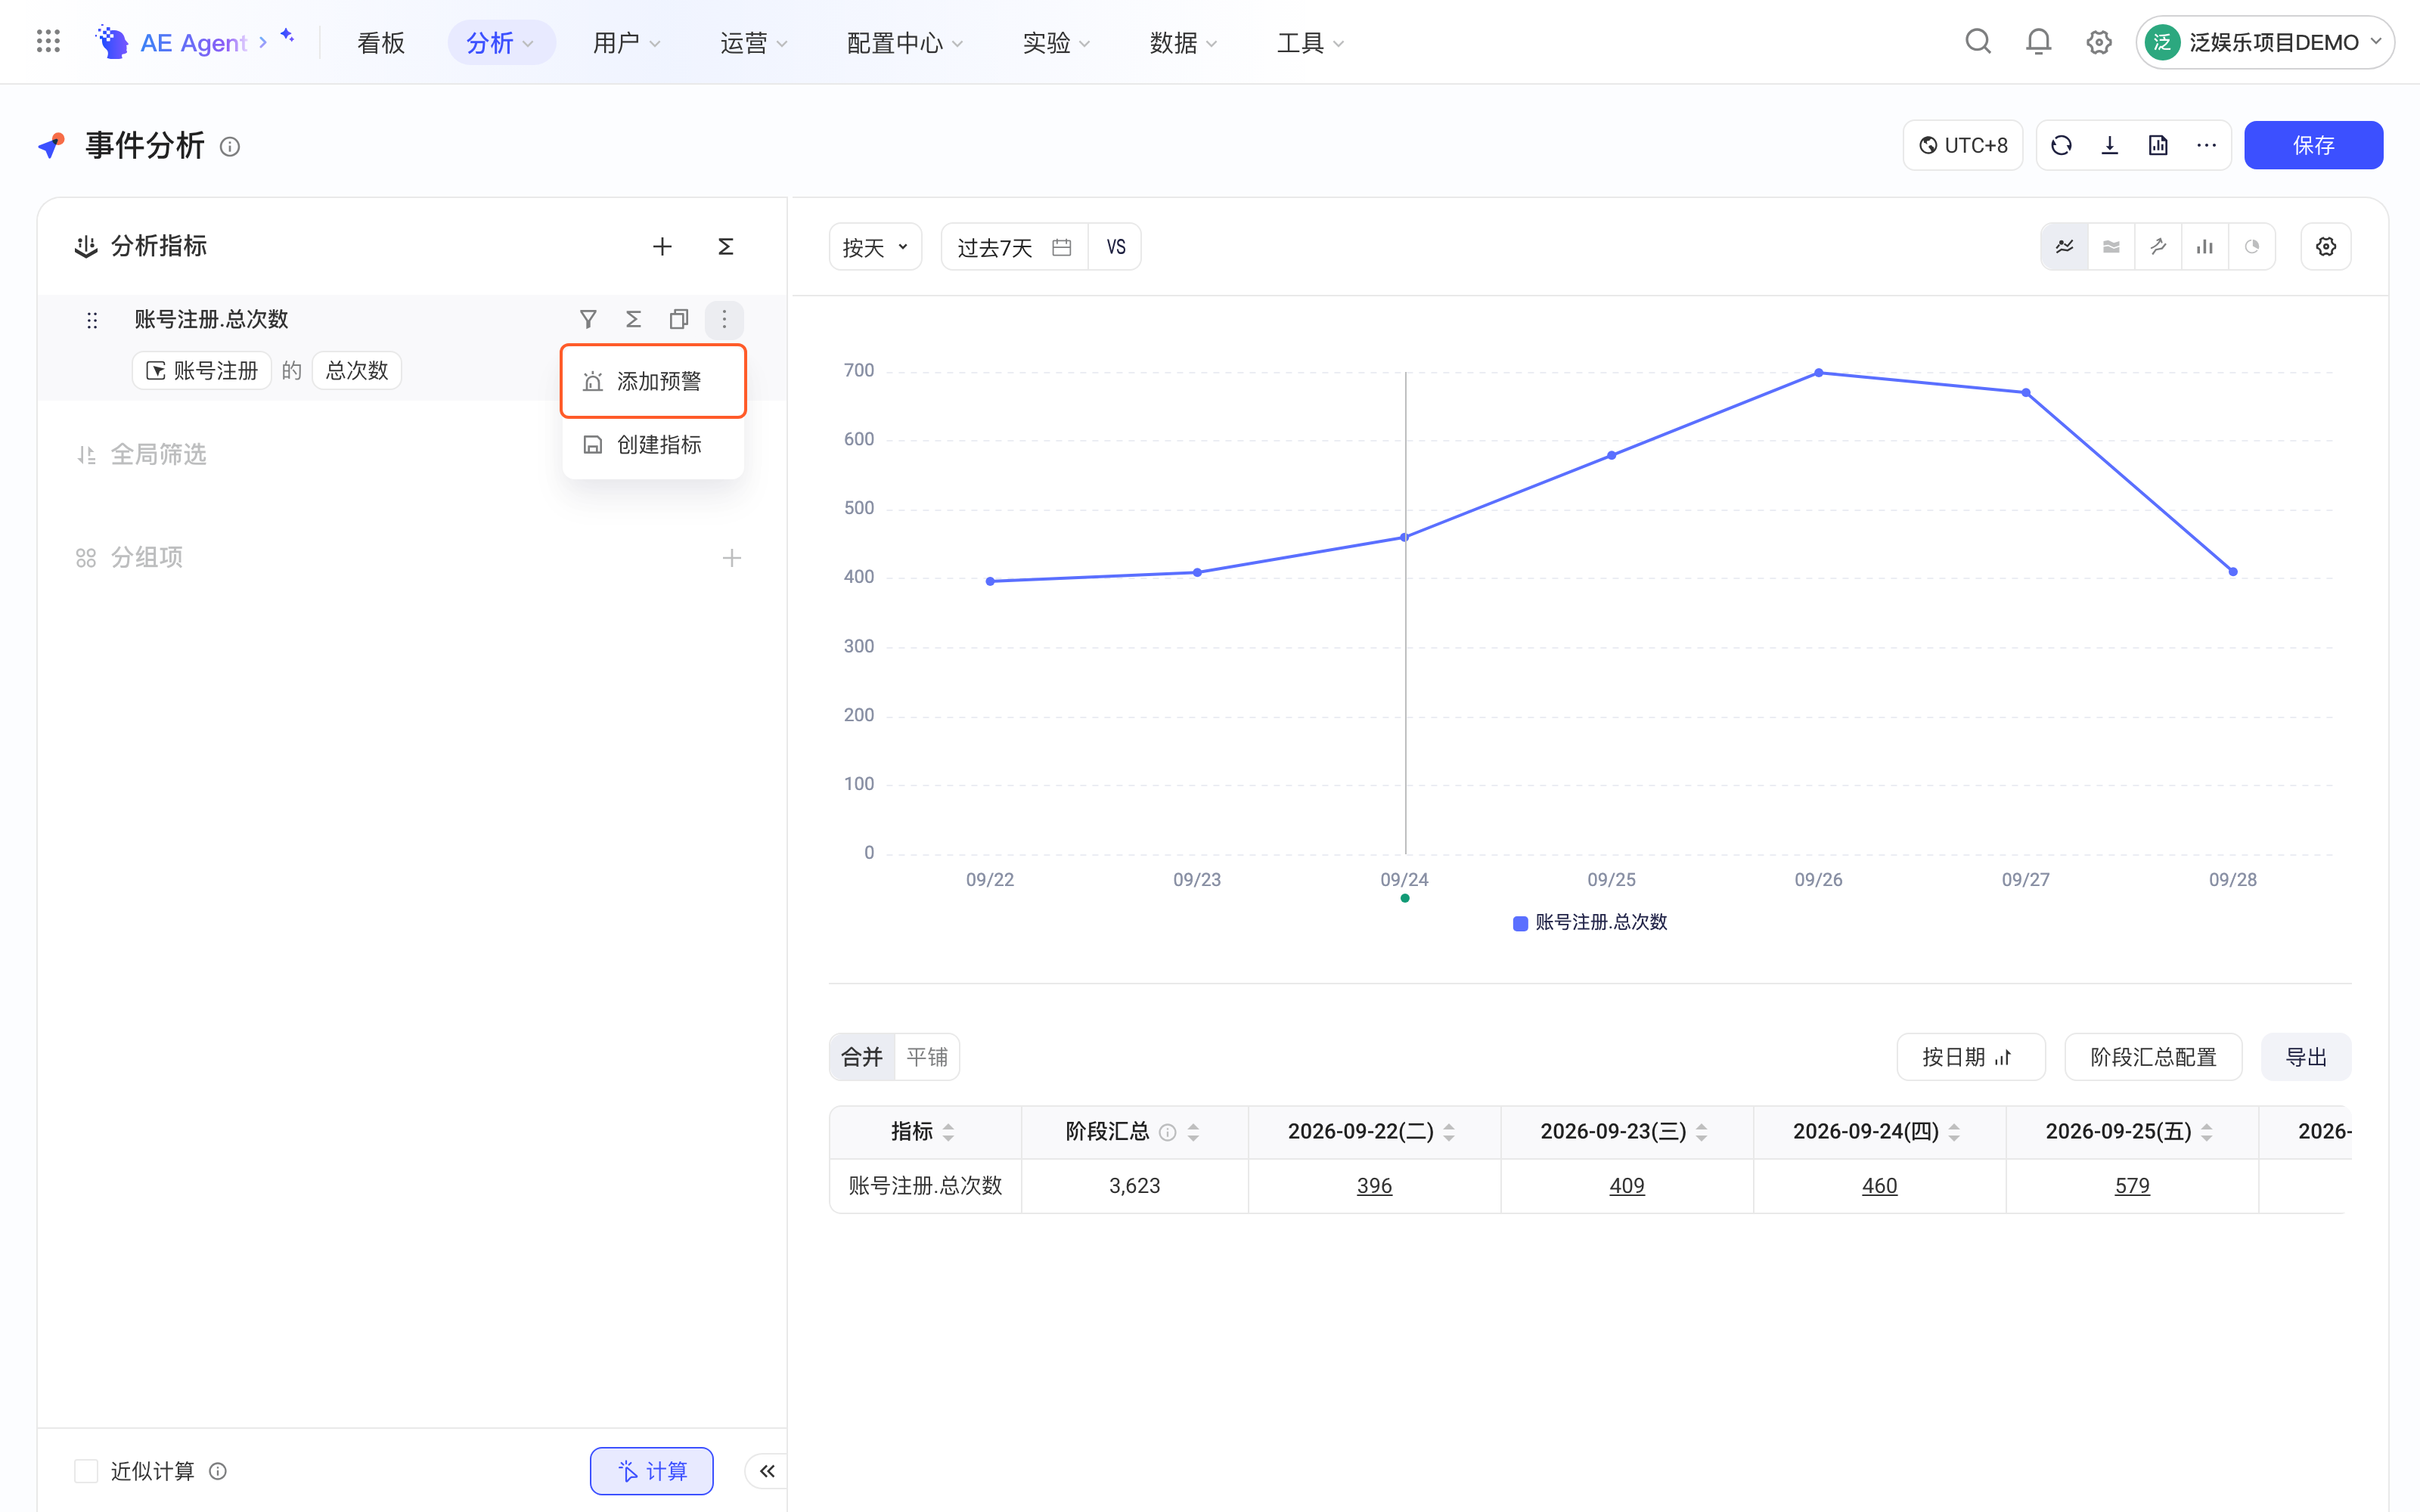The height and width of the screenshot is (1512, 2420).
Task: Open the three-dot more menu on metric row
Action: pyautogui.click(x=724, y=319)
